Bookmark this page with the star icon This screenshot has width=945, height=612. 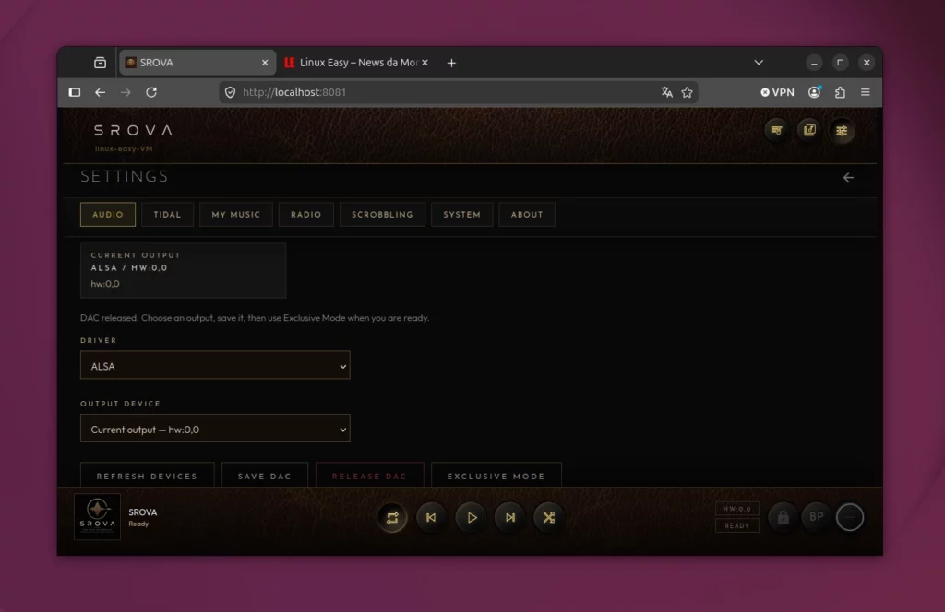[x=687, y=92]
